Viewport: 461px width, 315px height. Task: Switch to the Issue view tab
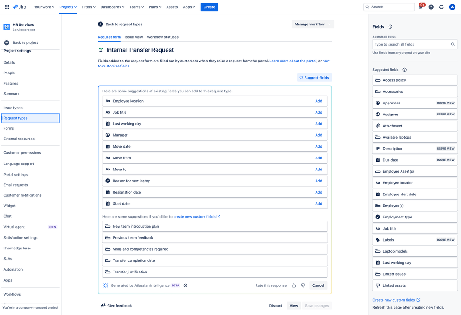coord(134,37)
